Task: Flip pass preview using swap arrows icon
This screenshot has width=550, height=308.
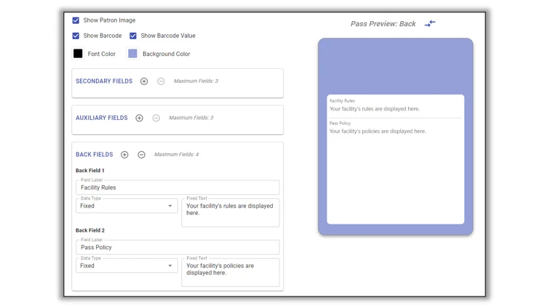Action: tap(430, 24)
